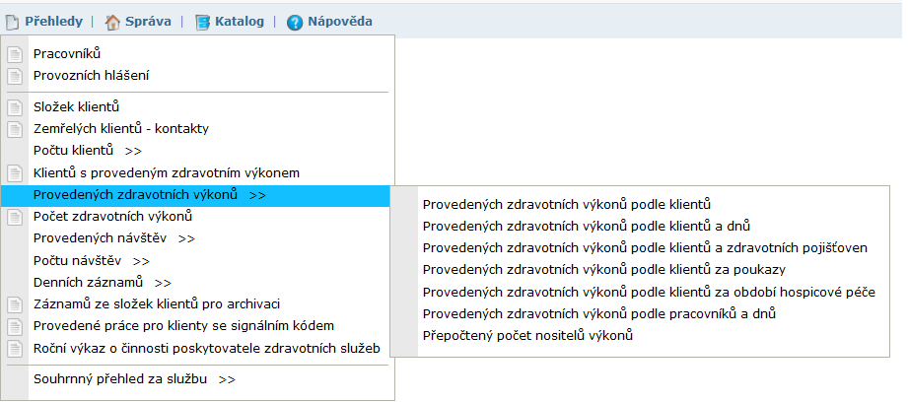Click the document icon beside Počet zdravotních výkonů
This screenshot has width=908, height=402.
15,218
